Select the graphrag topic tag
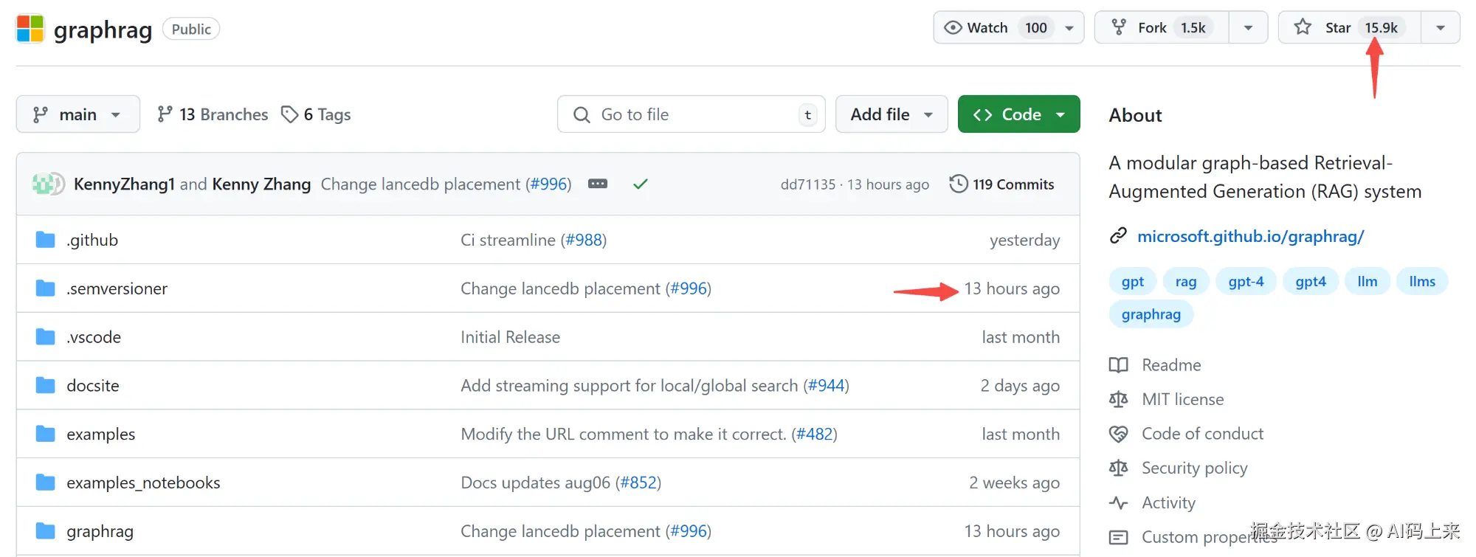Screen dimensions: 1476x557 pyautogui.click(x=1151, y=314)
